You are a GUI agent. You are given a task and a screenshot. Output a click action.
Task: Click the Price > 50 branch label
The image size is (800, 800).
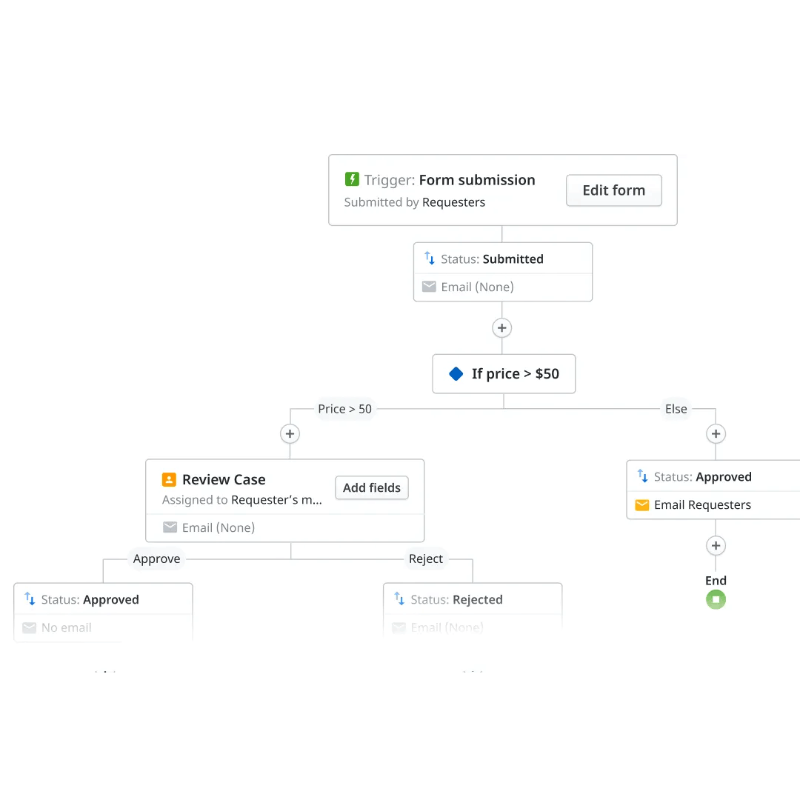(x=345, y=409)
